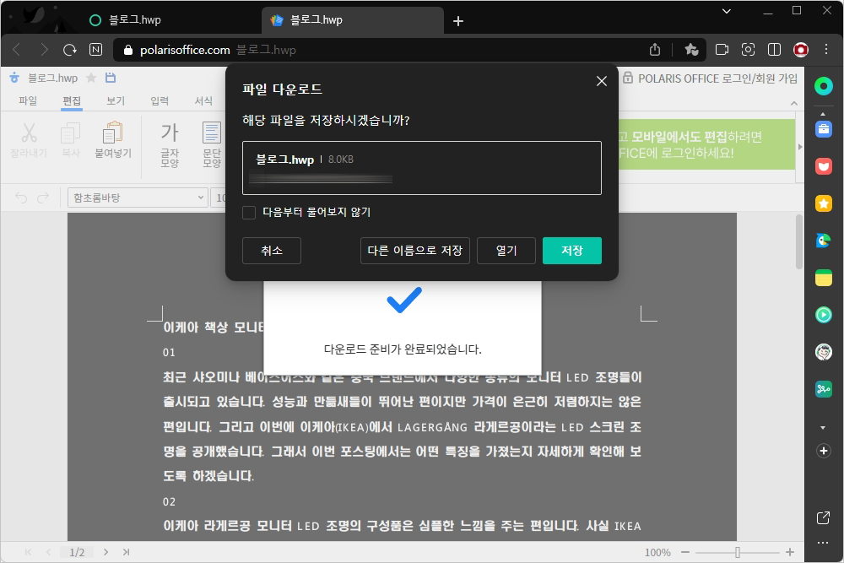Close the 파일 다운로드 dialog with X

coord(602,81)
